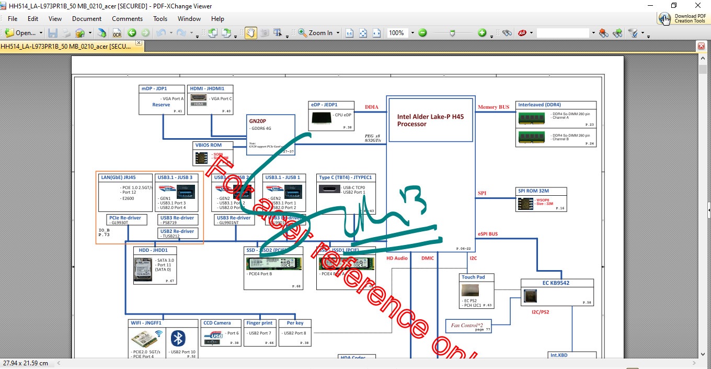Open the Tools menu

tap(160, 18)
